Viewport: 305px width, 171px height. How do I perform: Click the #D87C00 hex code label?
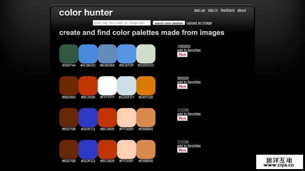coord(146,97)
